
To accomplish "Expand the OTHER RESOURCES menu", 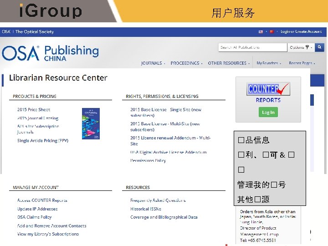I will pos(229,63).
